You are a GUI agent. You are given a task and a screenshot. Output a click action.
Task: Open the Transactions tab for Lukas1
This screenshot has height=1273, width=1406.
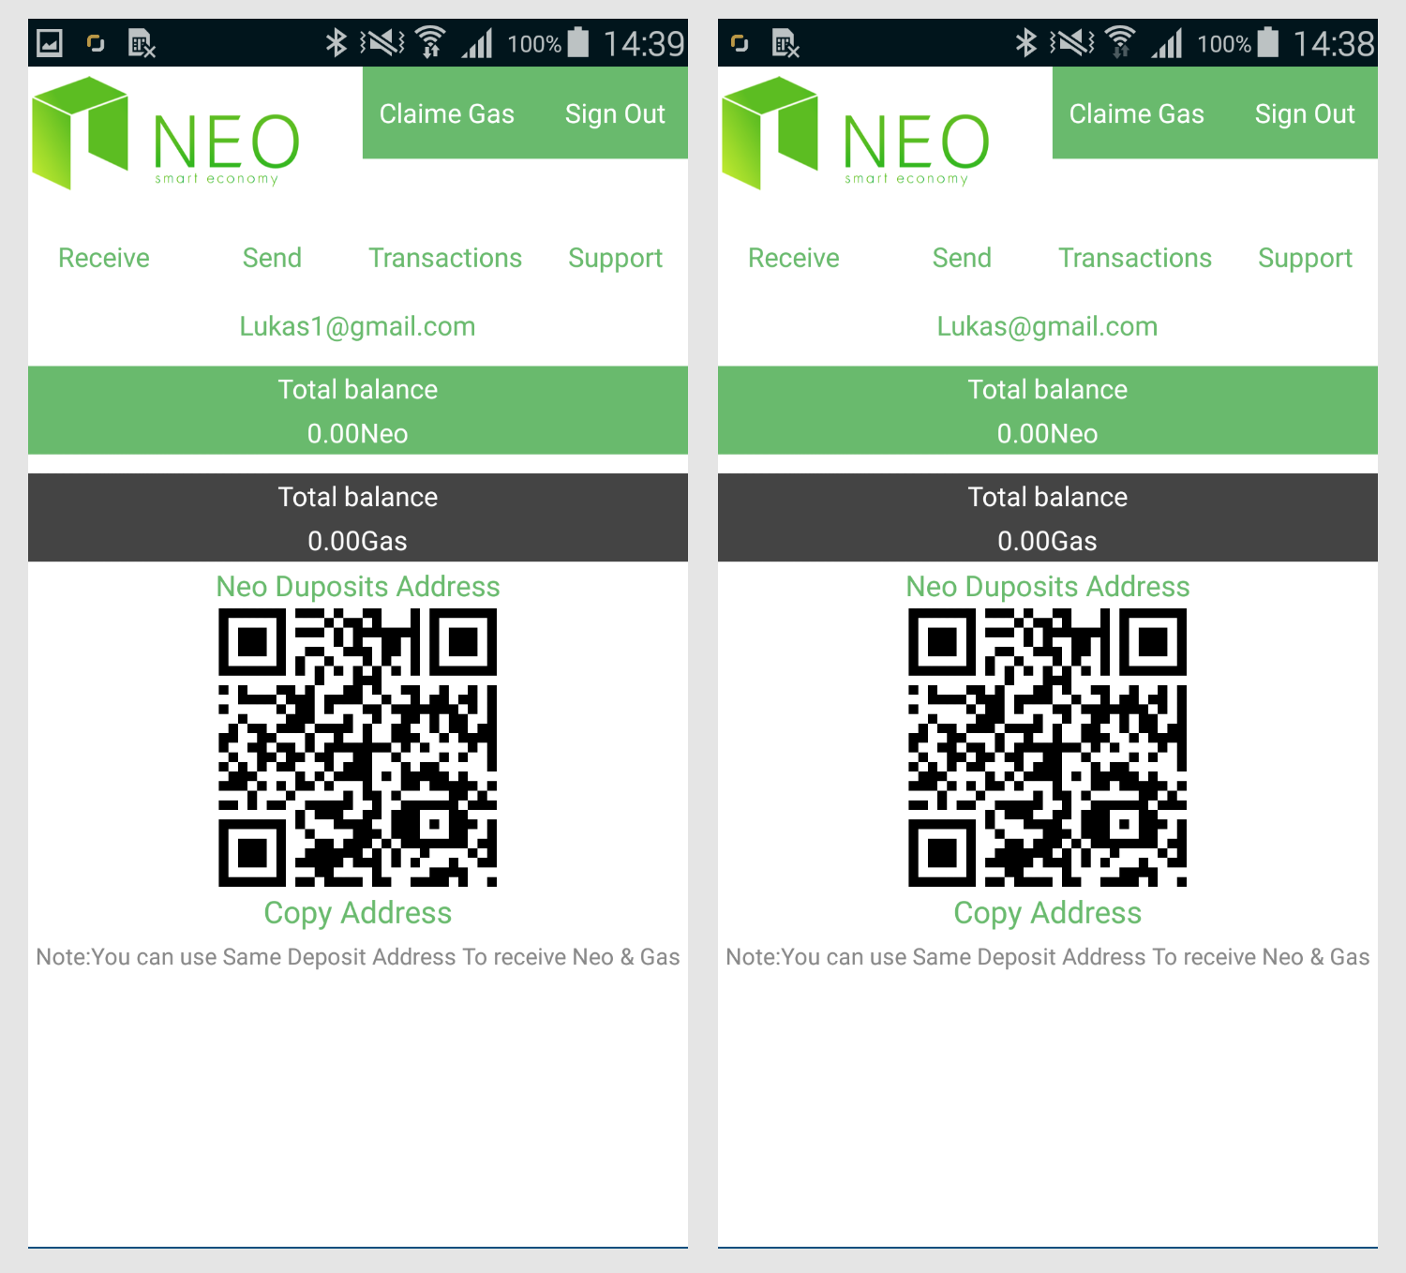445,258
